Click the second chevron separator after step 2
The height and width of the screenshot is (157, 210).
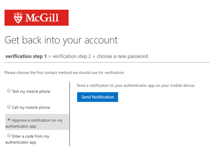[x=94, y=57]
